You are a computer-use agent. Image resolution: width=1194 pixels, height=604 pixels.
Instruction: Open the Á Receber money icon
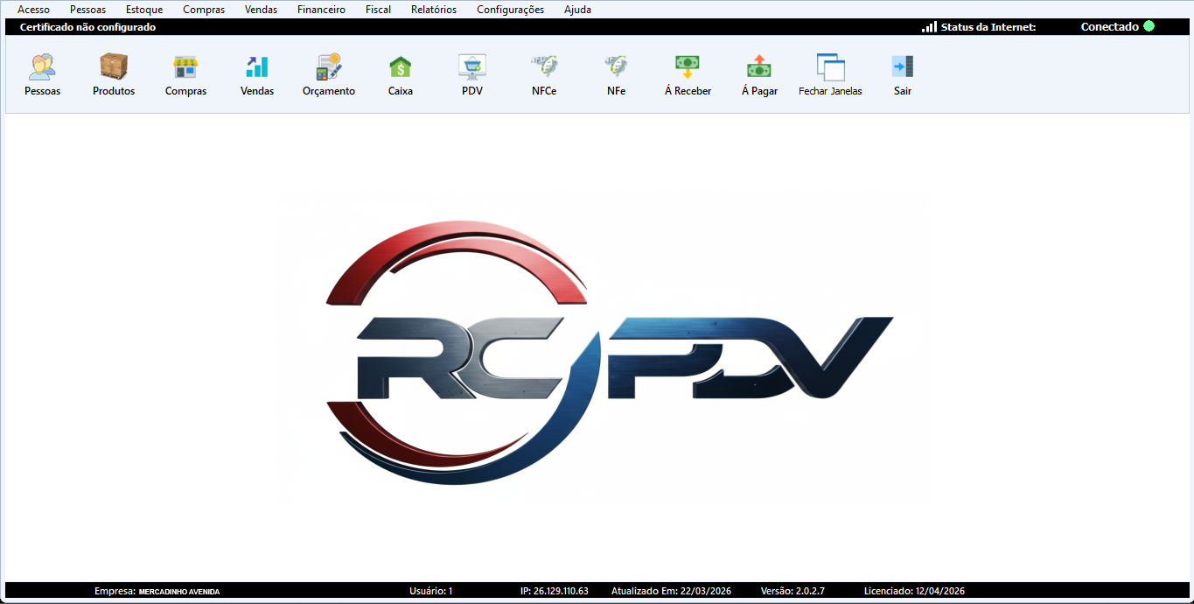[x=688, y=67]
